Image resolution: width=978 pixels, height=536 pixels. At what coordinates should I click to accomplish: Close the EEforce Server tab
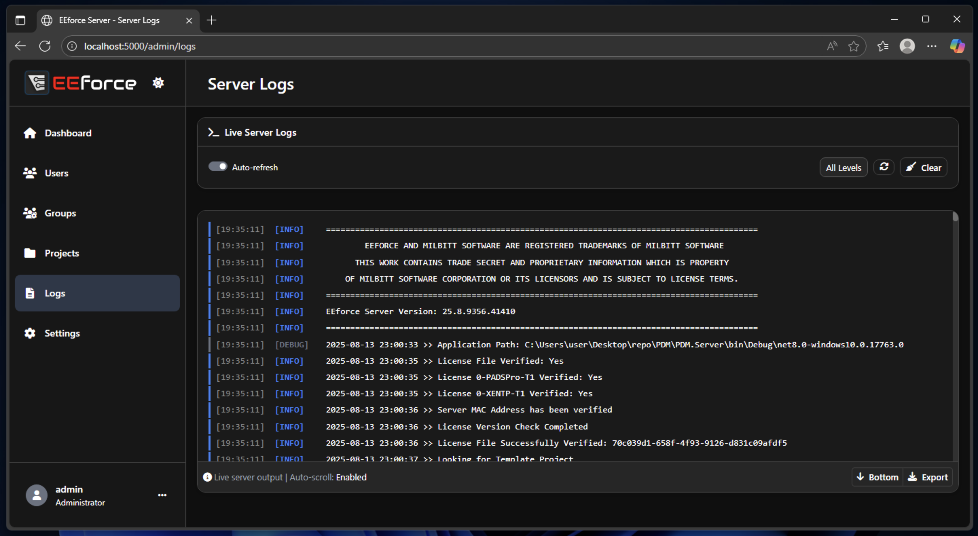(x=189, y=20)
